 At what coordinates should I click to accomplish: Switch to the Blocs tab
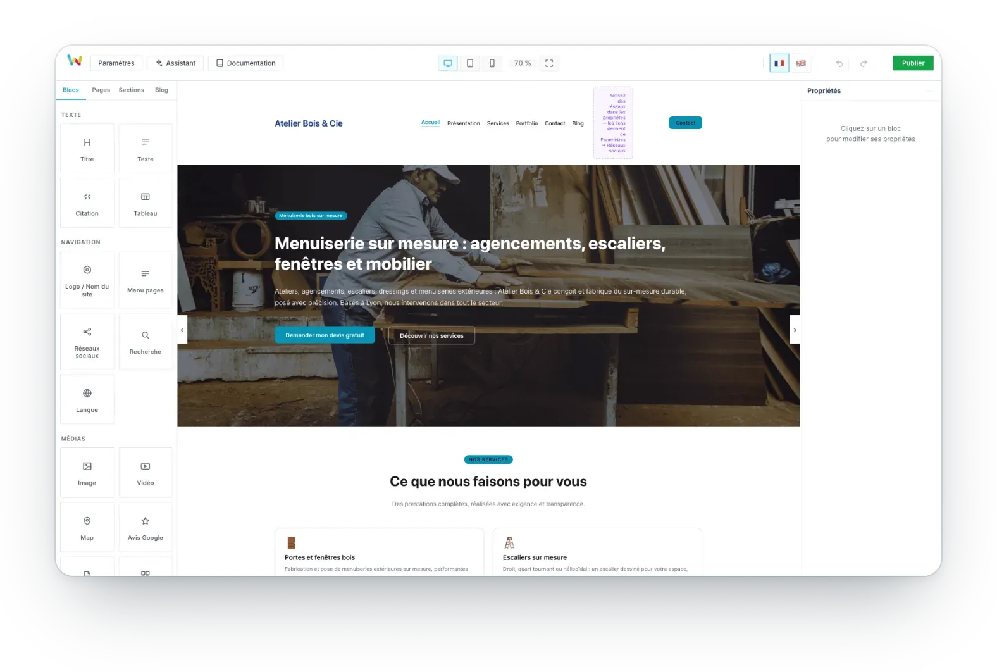point(71,90)
